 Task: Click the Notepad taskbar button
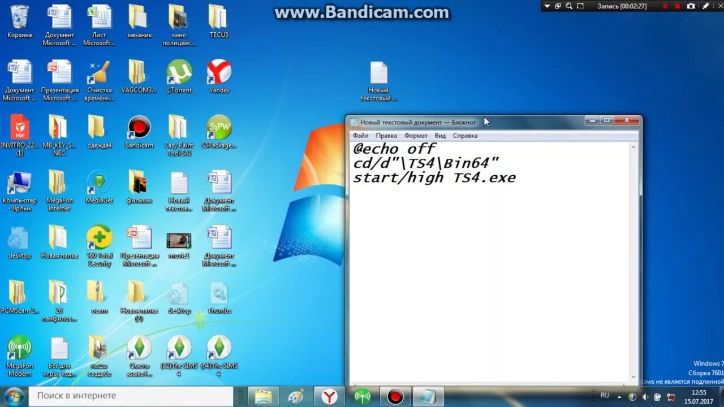(428, 397)
